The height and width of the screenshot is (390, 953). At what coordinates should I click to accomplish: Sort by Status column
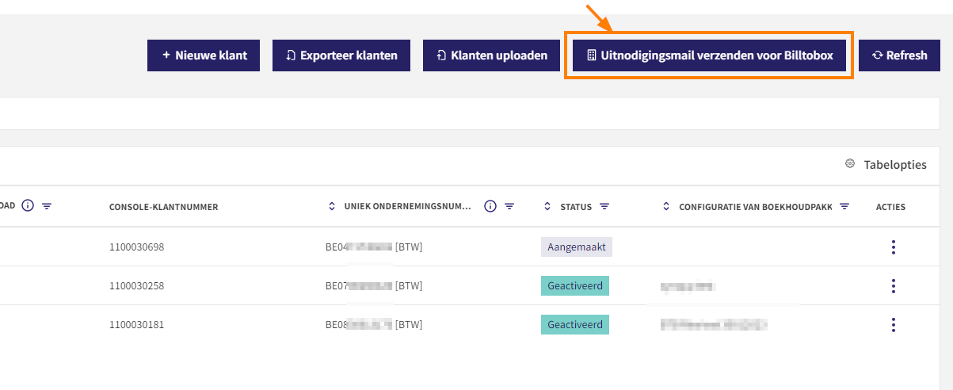click(547, 207)
